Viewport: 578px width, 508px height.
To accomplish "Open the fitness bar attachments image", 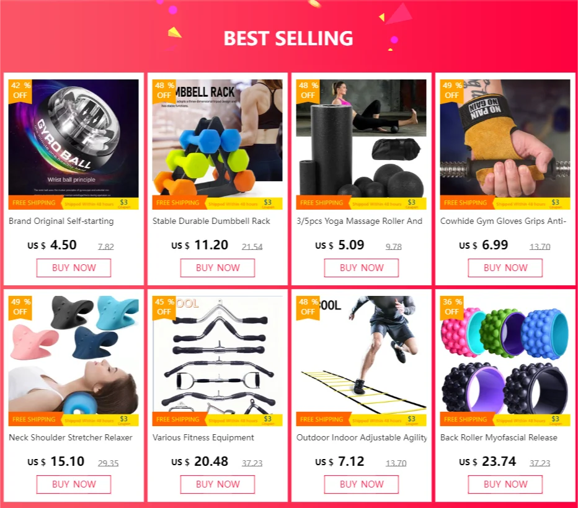I will point(217,361).
